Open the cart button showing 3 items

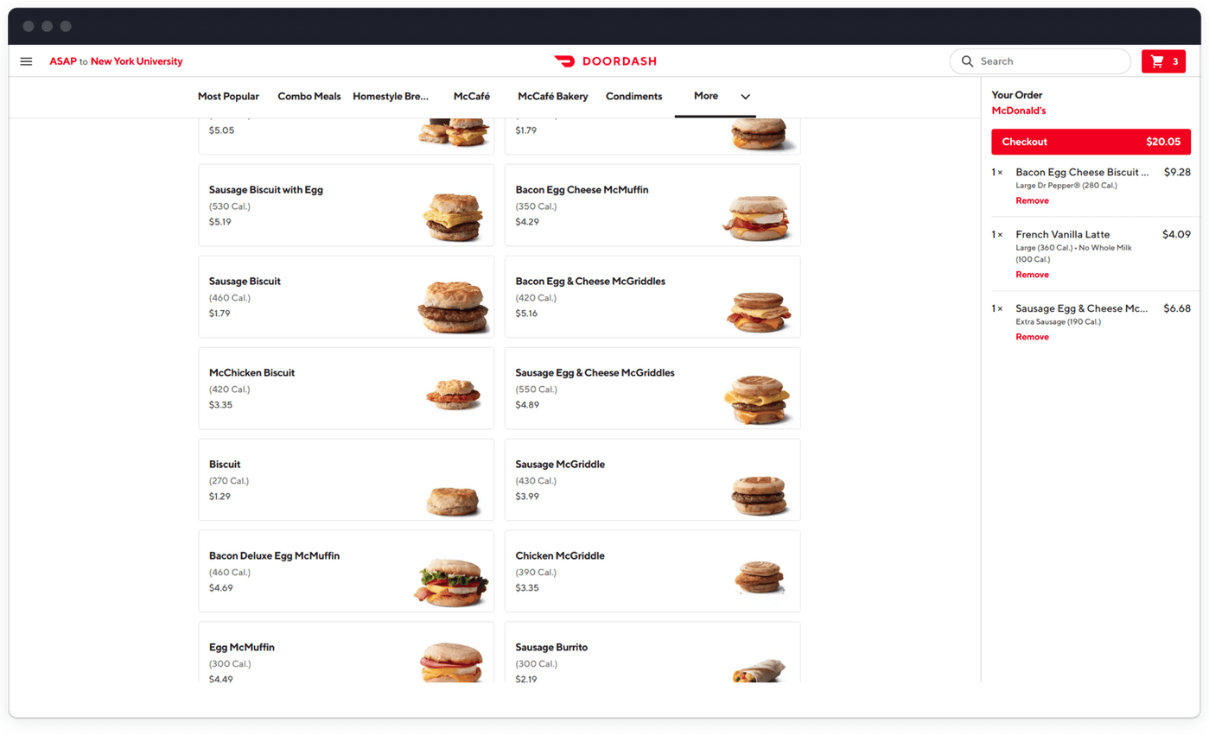(x=1163, y=61)
